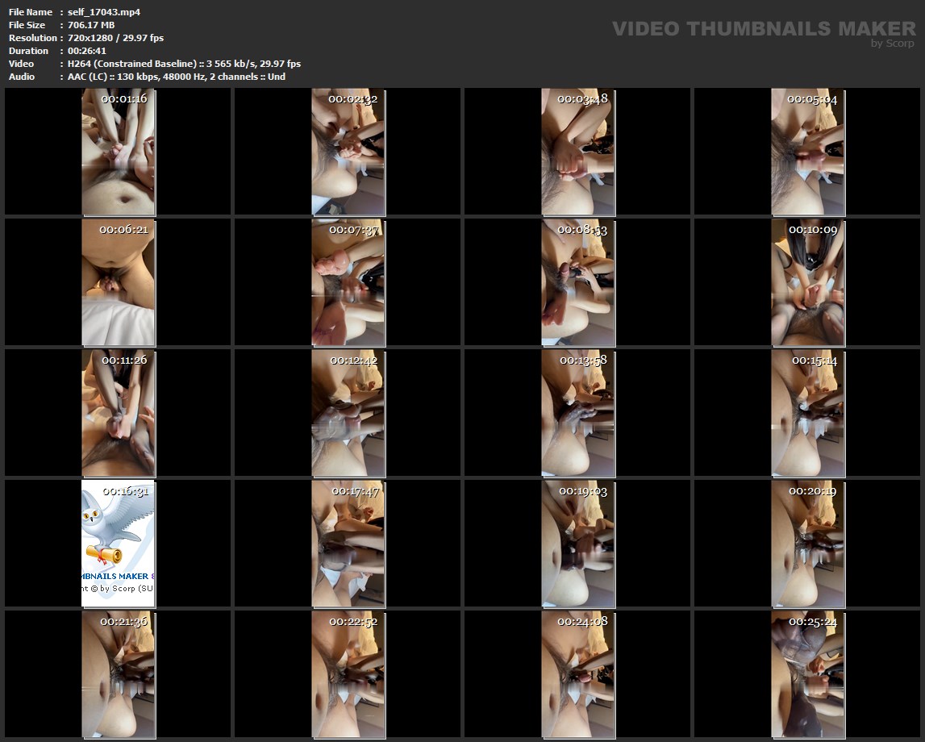Viewport: 925px width, 742px height.
Task: Open the thumbnail marked 00:03:48
Action: coord(577,152)
